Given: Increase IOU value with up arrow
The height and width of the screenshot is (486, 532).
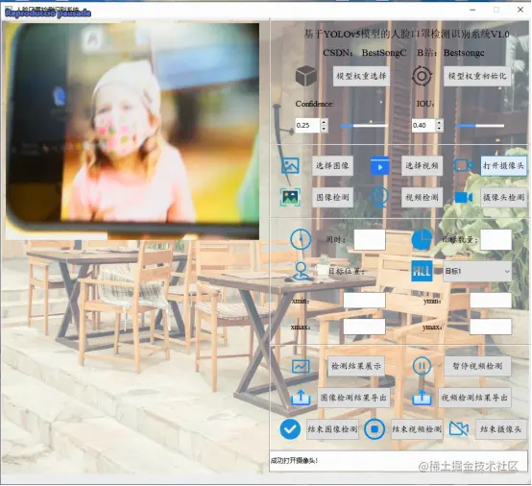Looking at the screenshot, I should 440,122.
